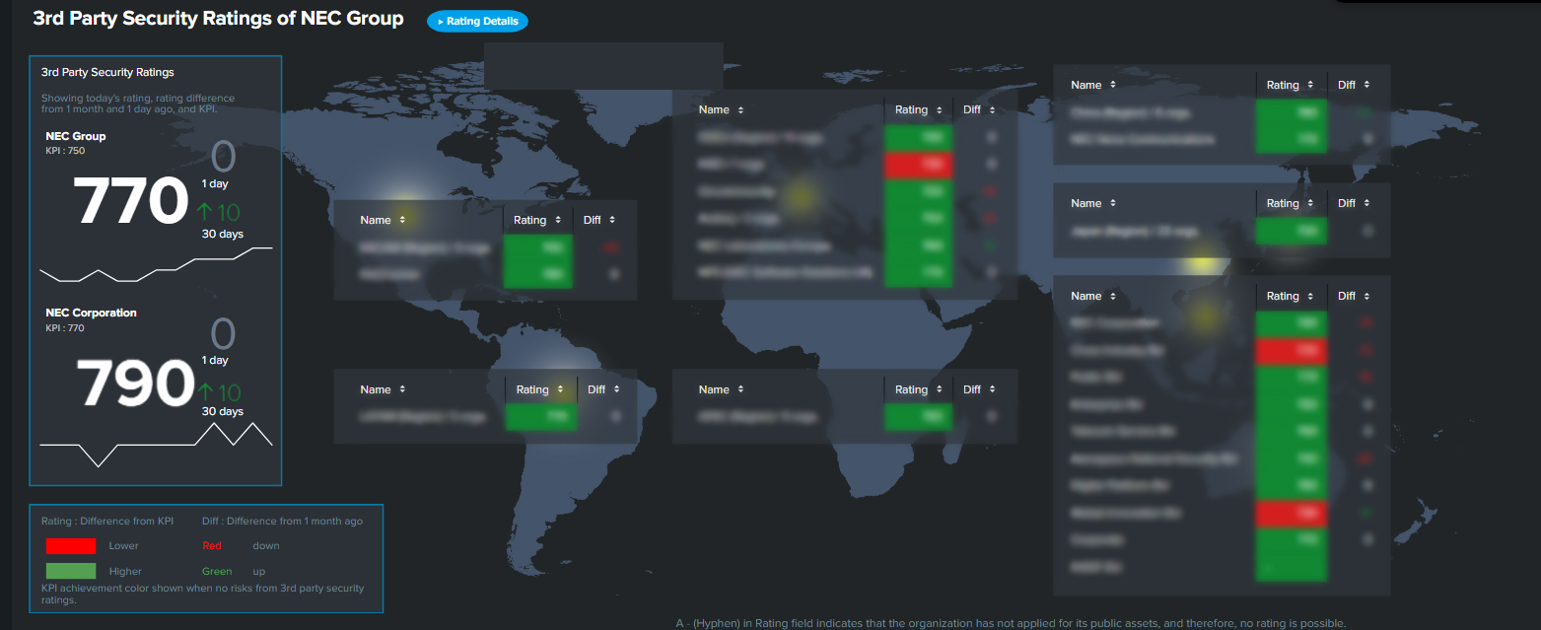The image size is (1541, 630).
Task: Sort by Name in the China region table
Action: pos(1092,85)
